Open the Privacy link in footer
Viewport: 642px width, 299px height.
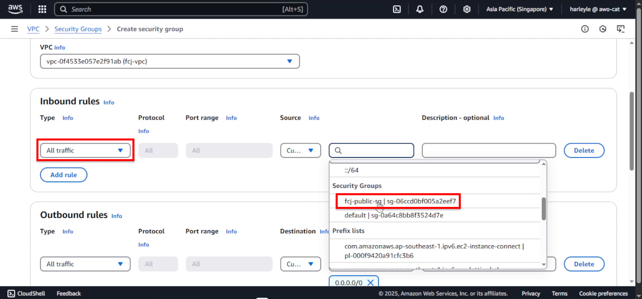click(531, 293)
